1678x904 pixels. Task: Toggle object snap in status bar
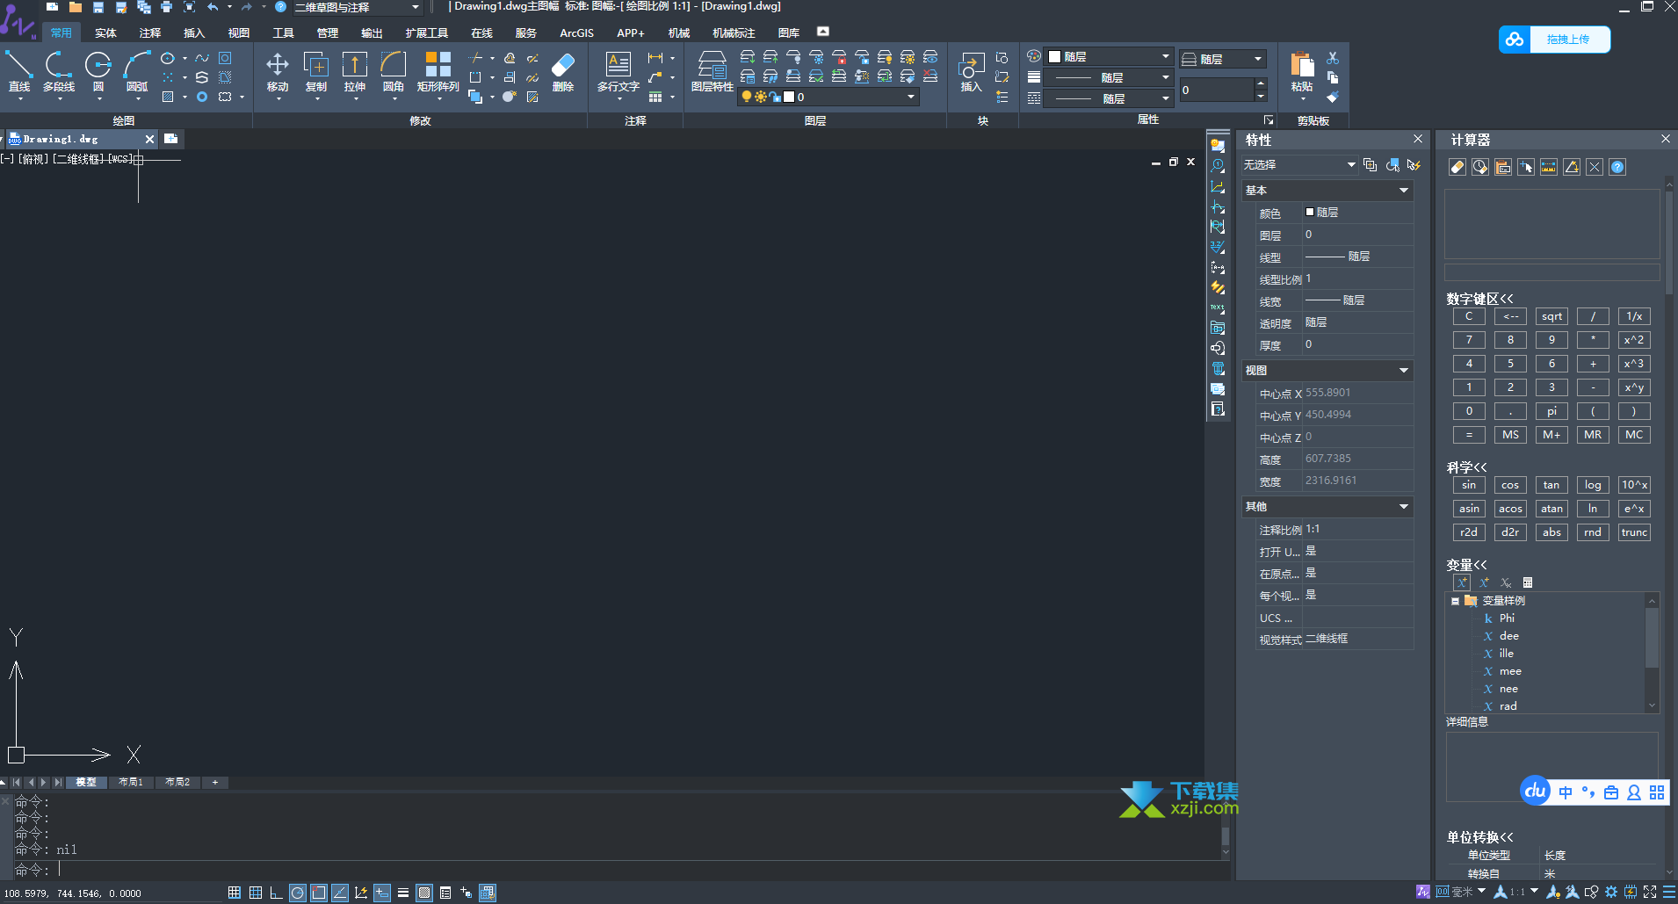tap(319, 893)
